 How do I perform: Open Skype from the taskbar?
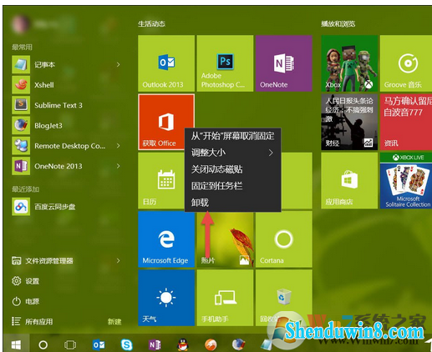(x=127, y=344)
